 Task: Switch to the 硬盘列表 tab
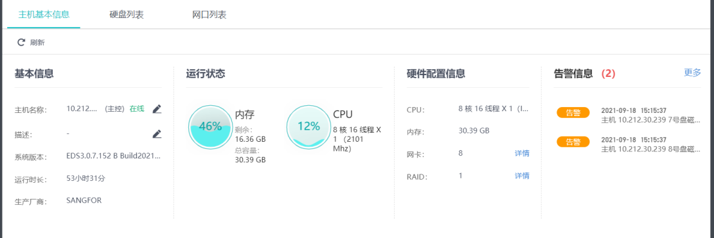point(127,15)
